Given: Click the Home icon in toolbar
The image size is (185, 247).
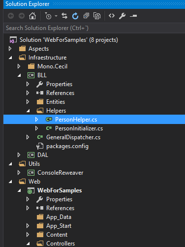Looking at the screenshot, I should tap(32, 16).
